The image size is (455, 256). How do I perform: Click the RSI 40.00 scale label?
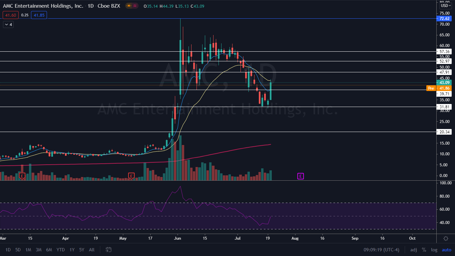pyautogui.click(x=445, y=223)
